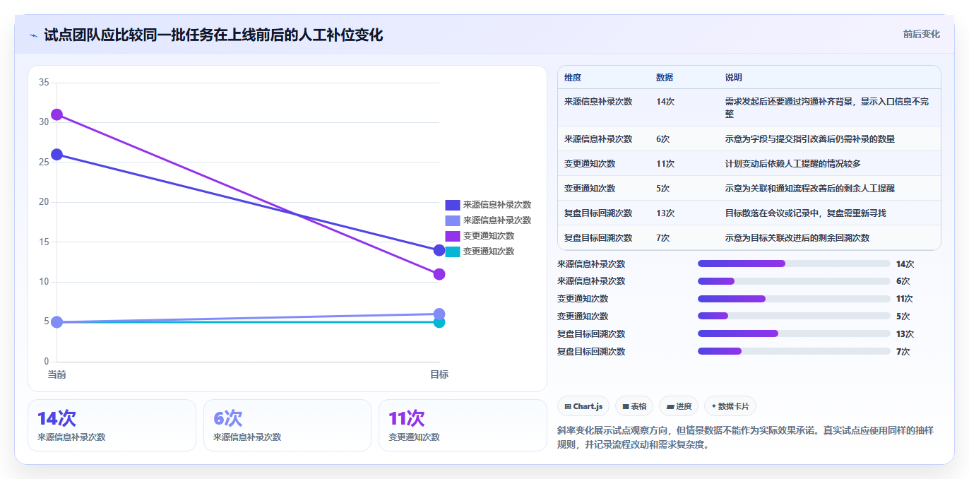Click the progress bar showing 7次
The width and height of the screenshot is (969, 479).
[x=794, y=351]
